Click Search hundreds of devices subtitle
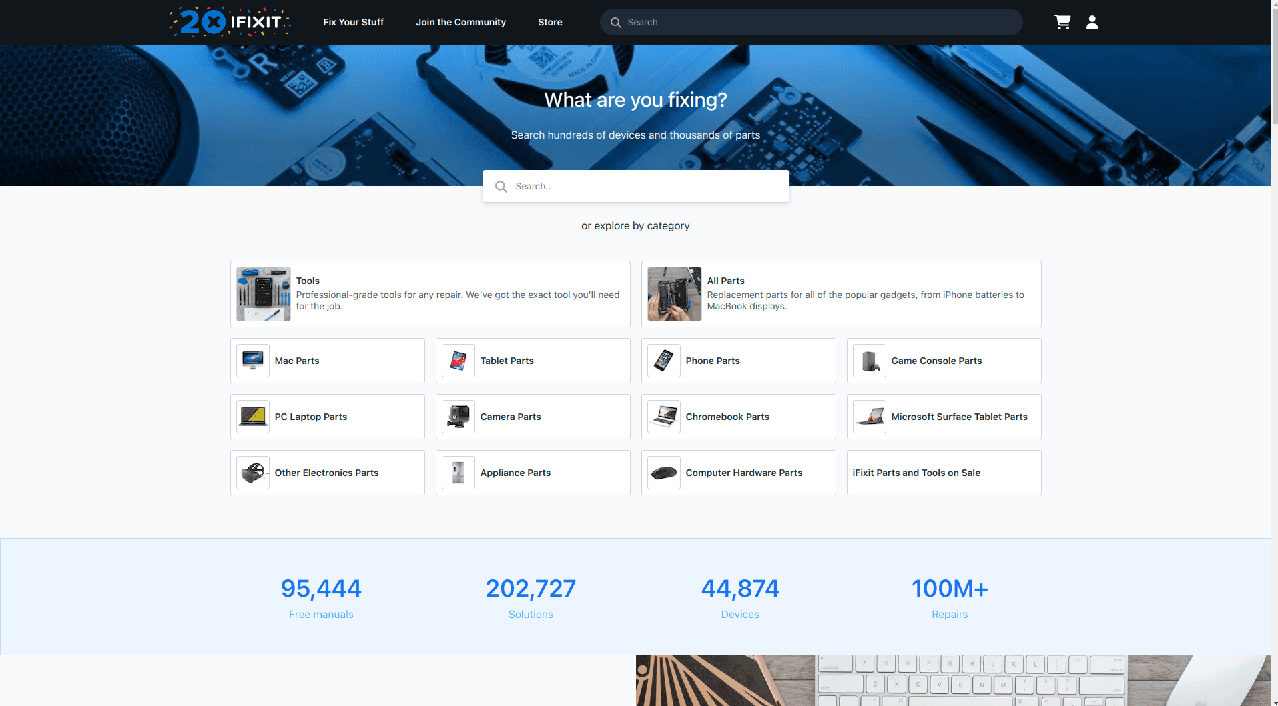Image resolution: width=1278 pixels, height=706 pixels. click(x=635, y=135)
